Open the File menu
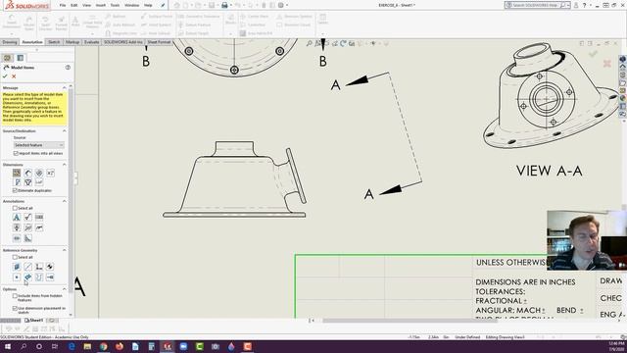 pos(63,5)
